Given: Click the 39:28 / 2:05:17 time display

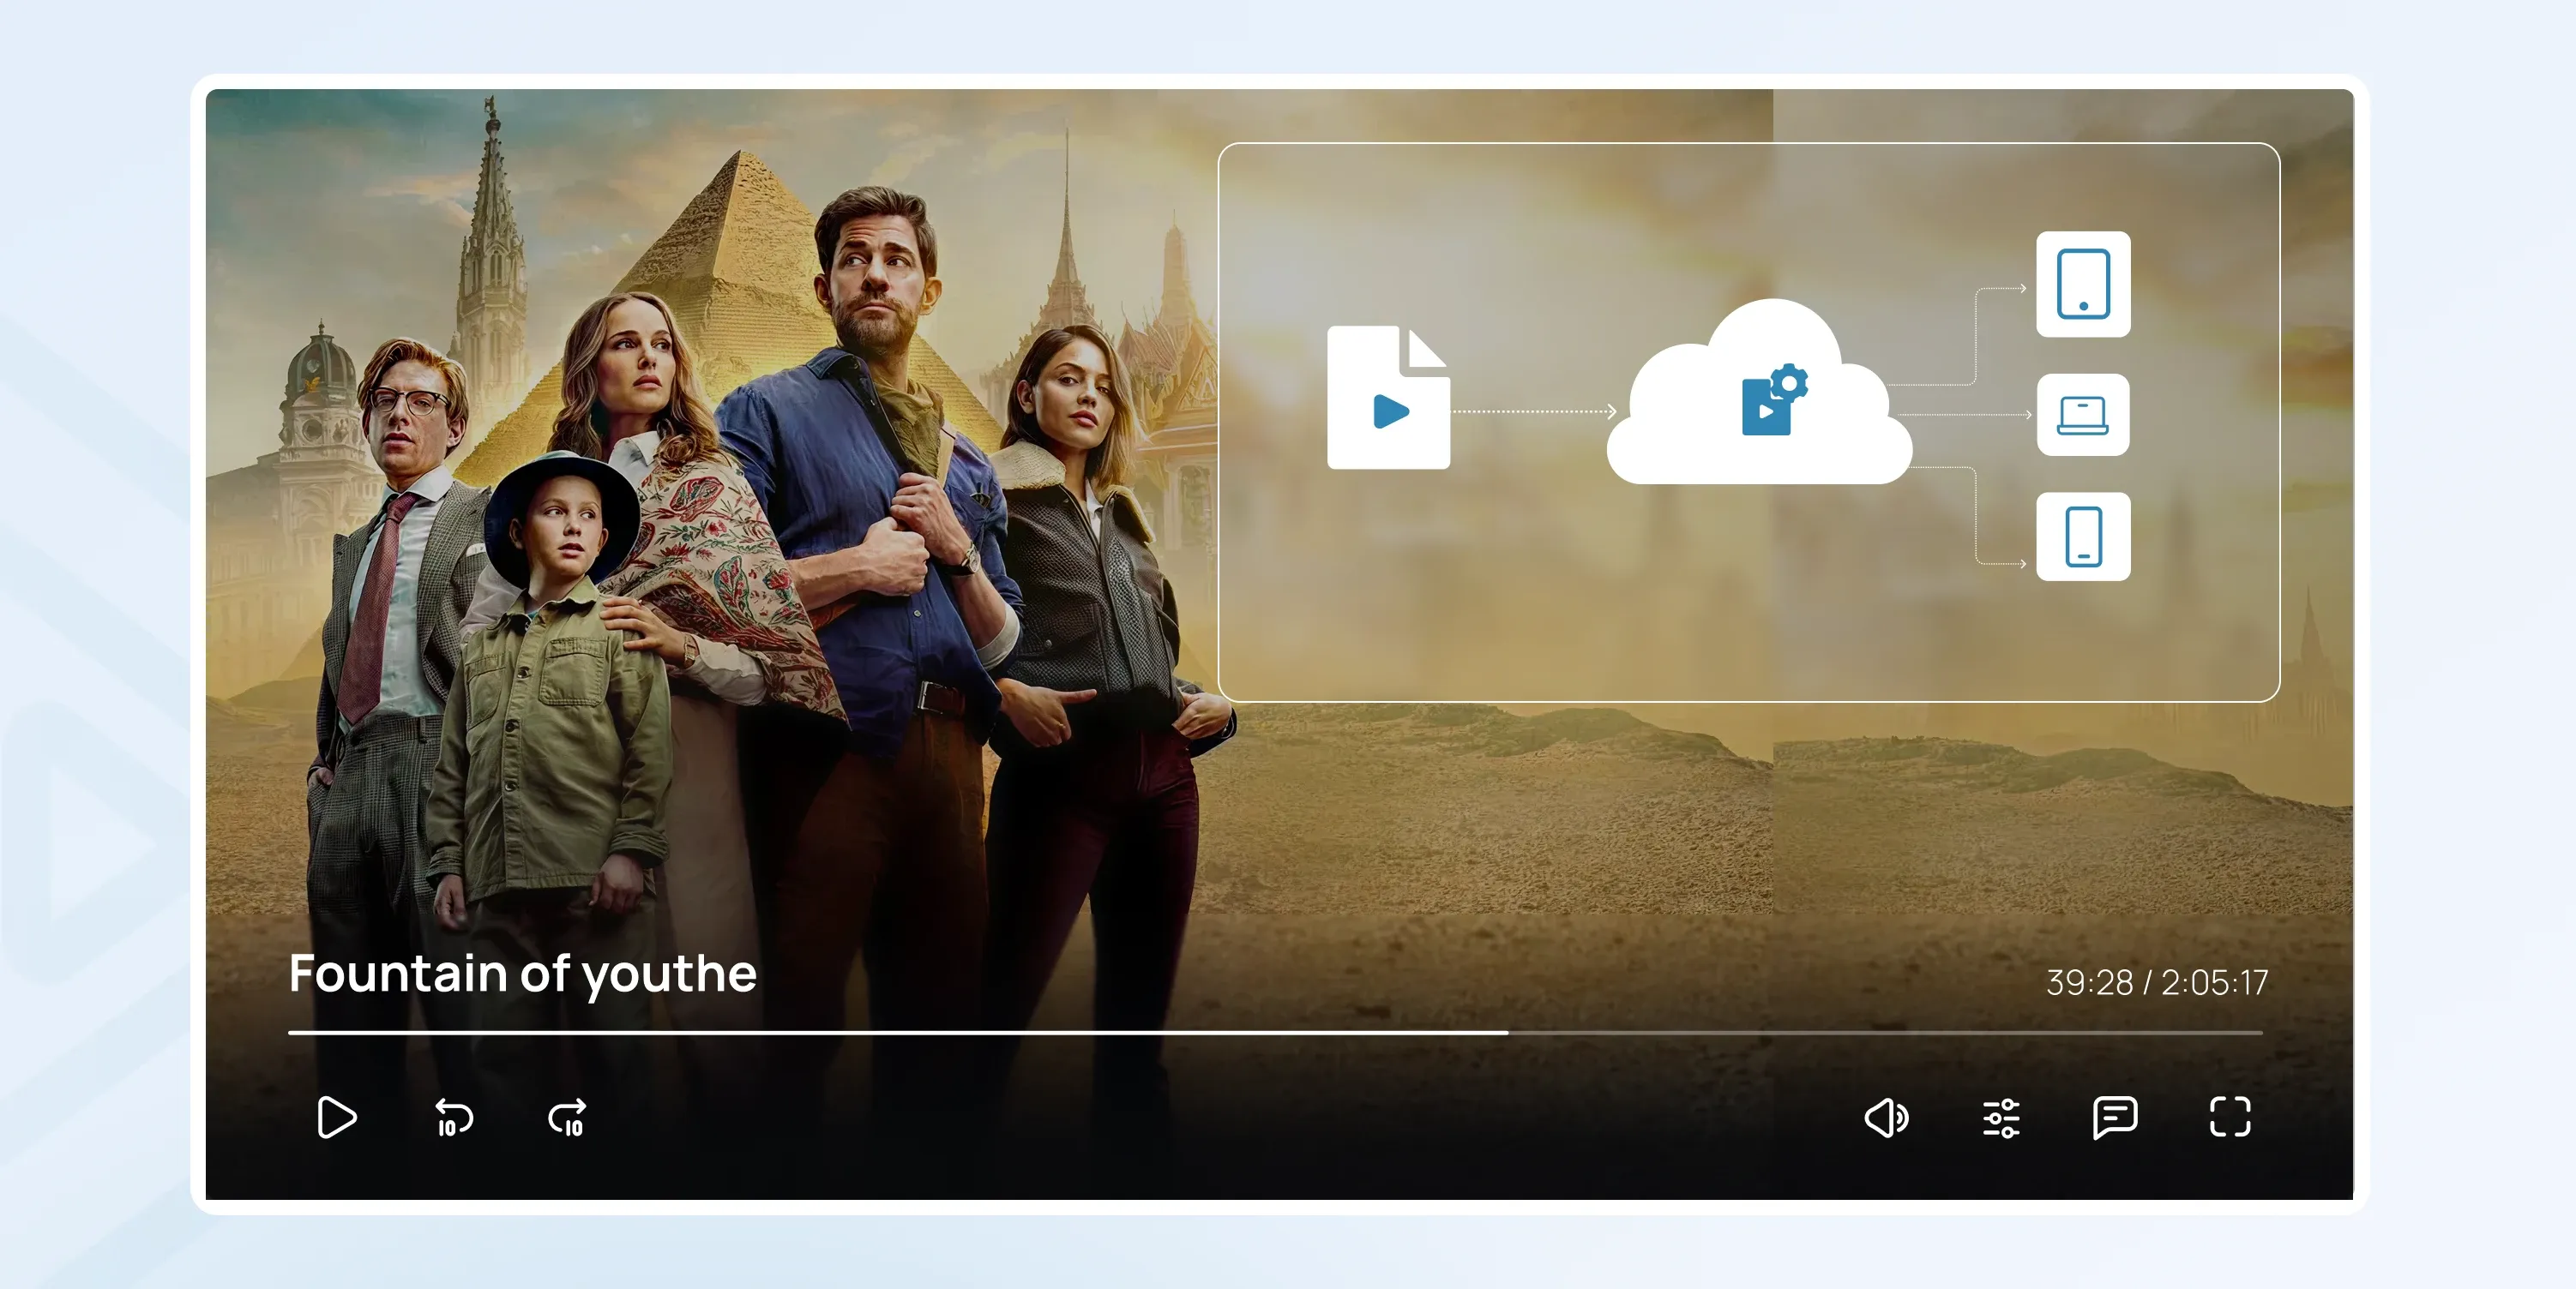Looking at the screenshot, I should pos(2157,982).
